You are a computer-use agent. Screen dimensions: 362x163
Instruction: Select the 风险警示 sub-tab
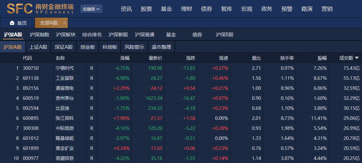click(x=134, y=47)
